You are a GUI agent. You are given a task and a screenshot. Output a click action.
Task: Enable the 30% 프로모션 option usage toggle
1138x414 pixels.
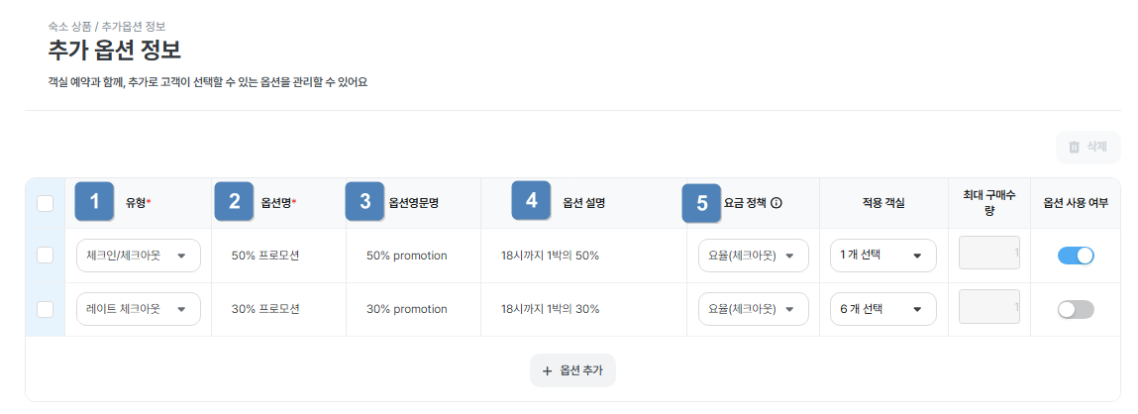(x=1076, y=309)
